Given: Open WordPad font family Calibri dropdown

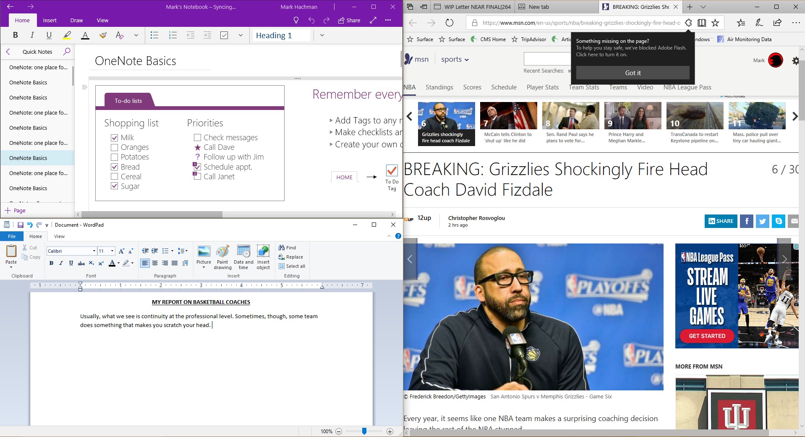Looking at the screenshot, I should point(94,251).
